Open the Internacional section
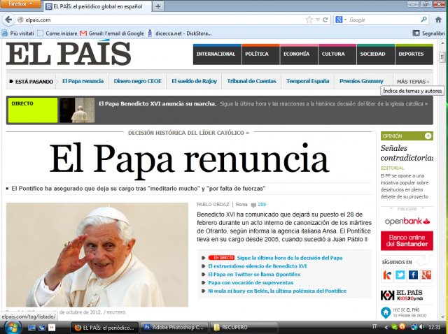 (216, 55)
